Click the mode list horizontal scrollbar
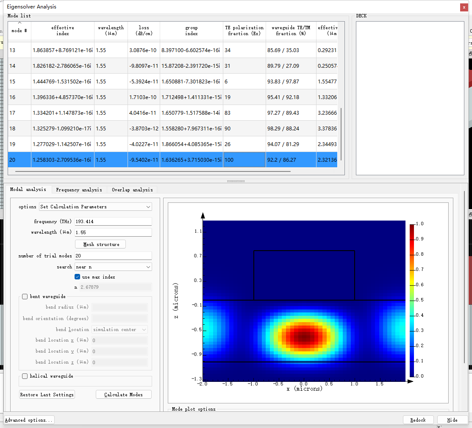 point(153,172)
